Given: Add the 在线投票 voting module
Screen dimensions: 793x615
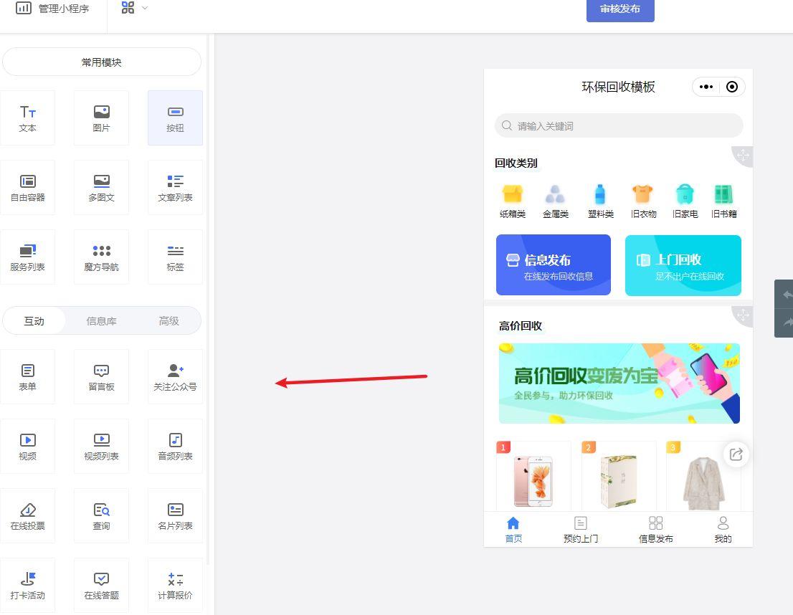Looking at the screenshot, I should pyautogui.click(x=27, y=516).
